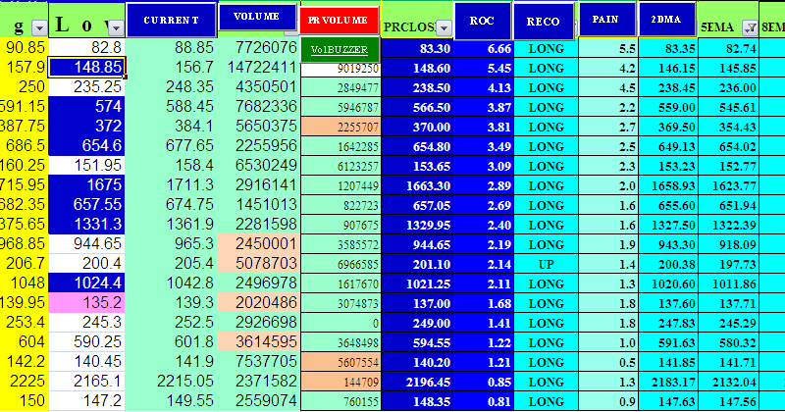Select the 5EMA header cell

728,21
